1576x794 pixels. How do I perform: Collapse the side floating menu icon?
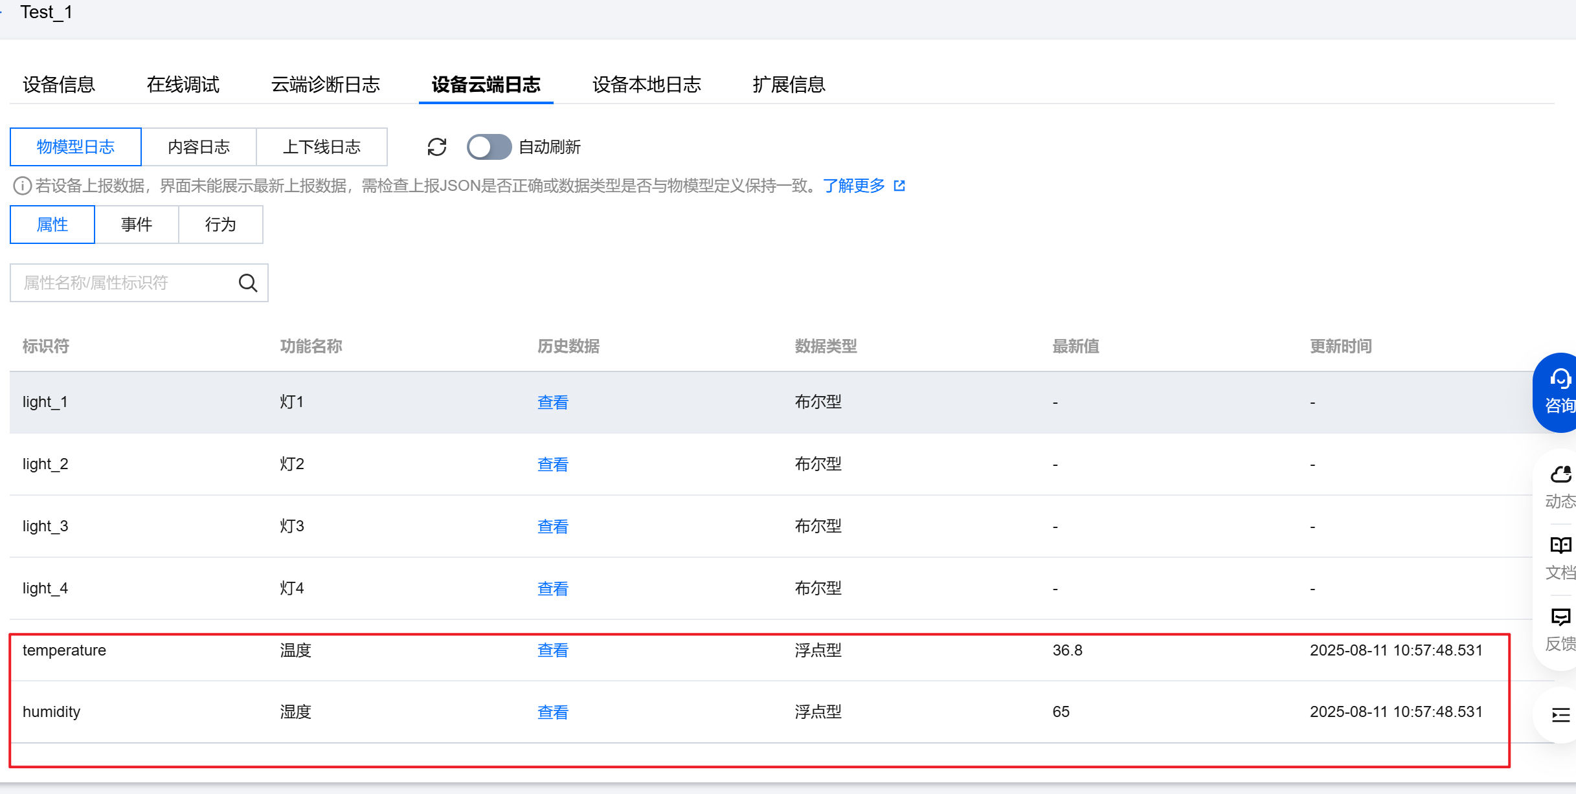[x=1560, y=714]
